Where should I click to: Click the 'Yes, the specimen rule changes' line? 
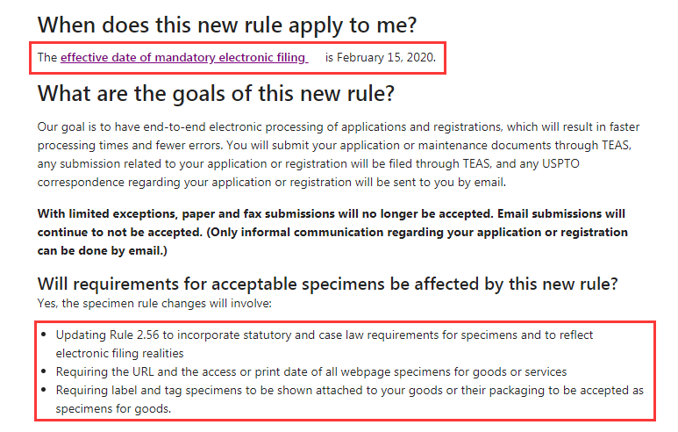click(x=155, y=303)
